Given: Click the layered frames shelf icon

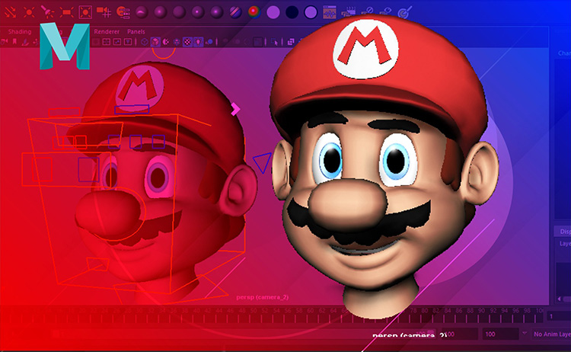Looking at the screenshot, I should 348,12.
